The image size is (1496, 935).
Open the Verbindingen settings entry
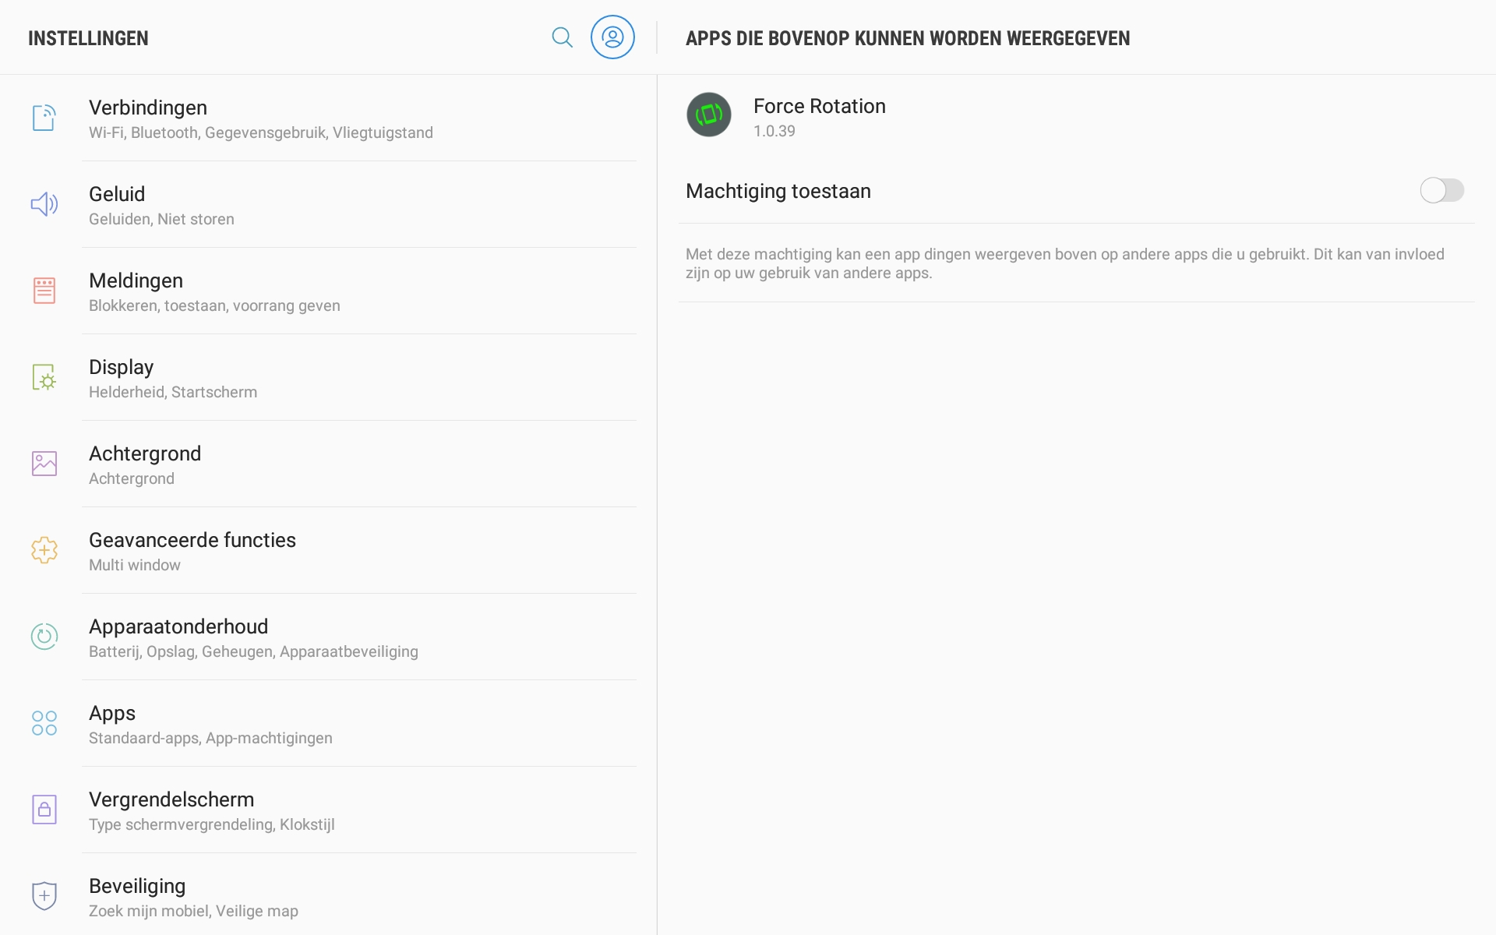pos(329,118)
